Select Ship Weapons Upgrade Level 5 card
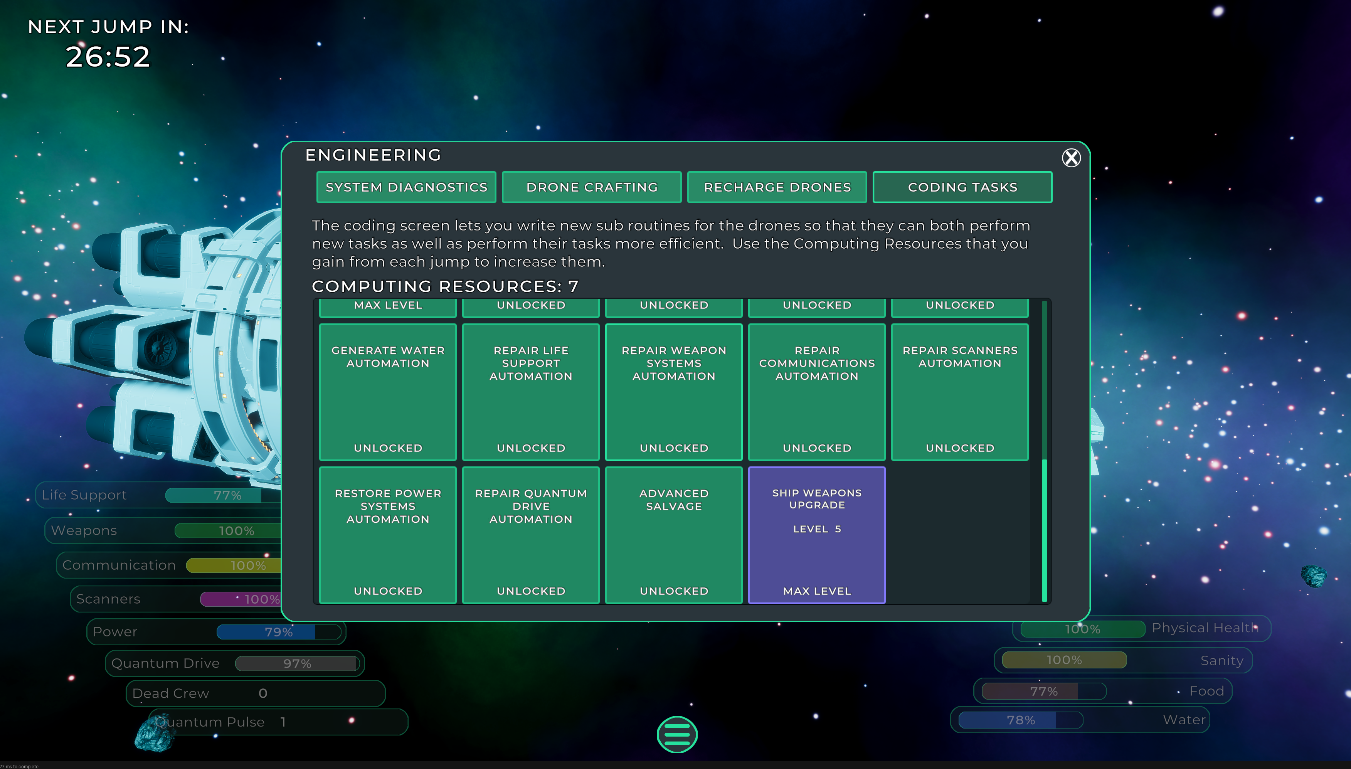Screen dimensions: 1351x769 [816, 535]
